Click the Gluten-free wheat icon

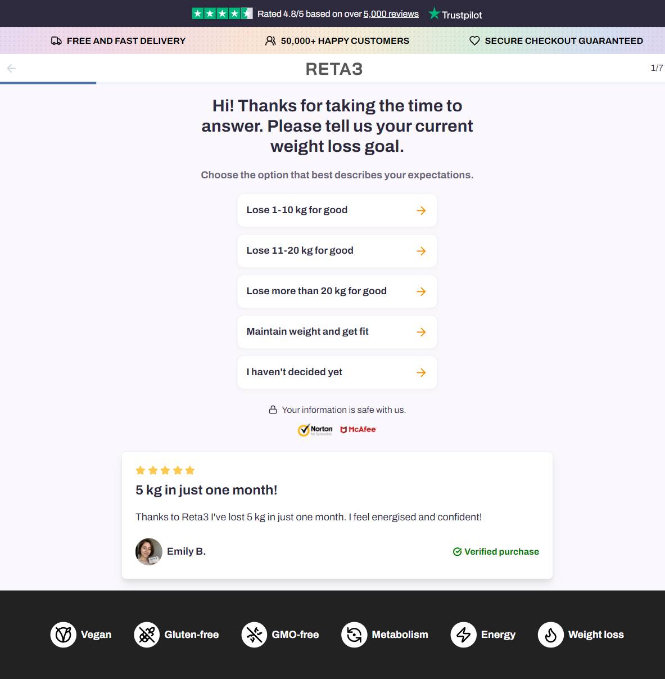147,635
